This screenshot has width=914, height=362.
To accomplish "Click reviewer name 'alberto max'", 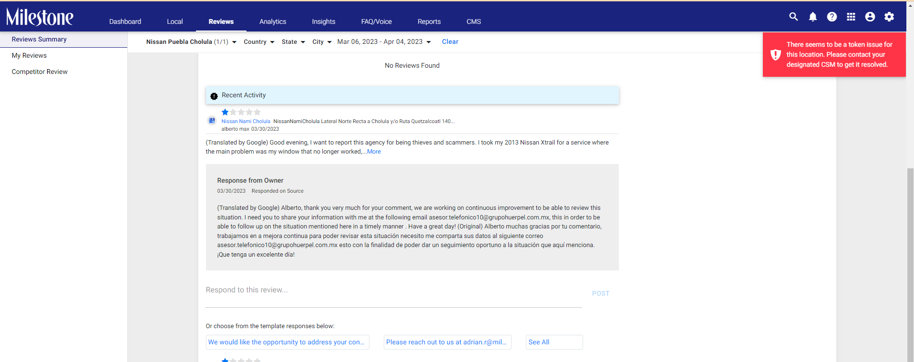I will (235, 129).
